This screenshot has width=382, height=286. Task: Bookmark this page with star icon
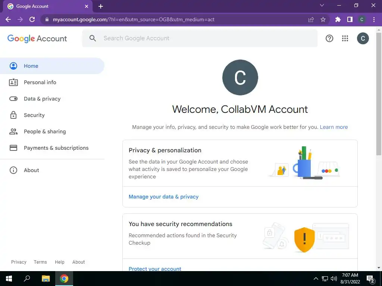tap(323, 19)
